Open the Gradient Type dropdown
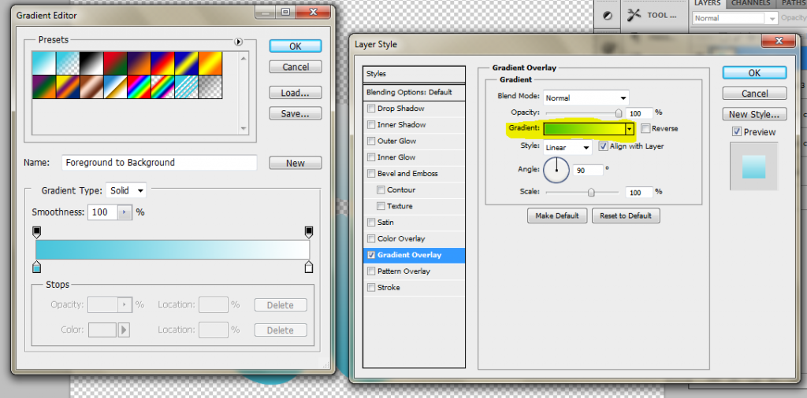The image size is (807, 398). (x=127, y=190)
